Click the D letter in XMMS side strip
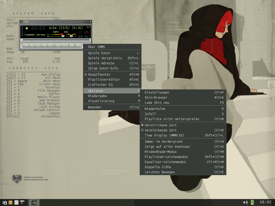275x206 pixels. pos(22,34)
